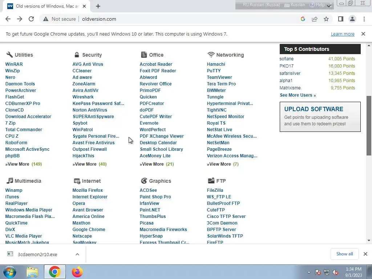
Task: Open the PuTTY link
Action: 214,71
